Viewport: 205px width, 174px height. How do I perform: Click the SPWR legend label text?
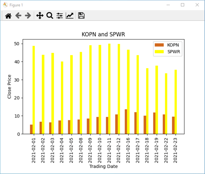point(174,51)
